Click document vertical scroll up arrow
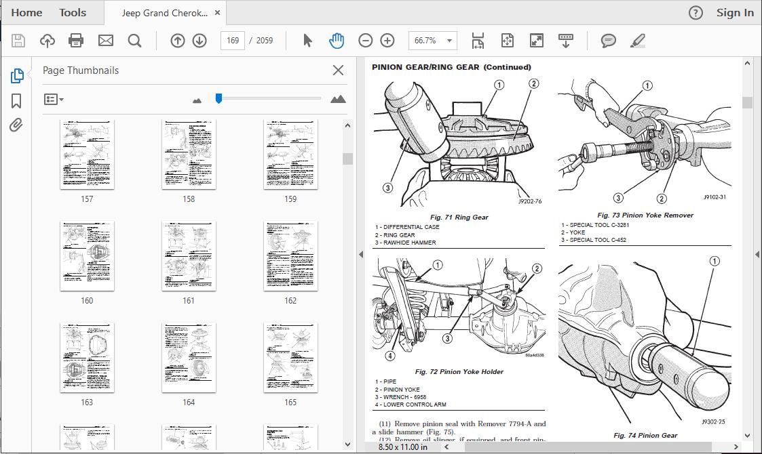 [747, 63]
